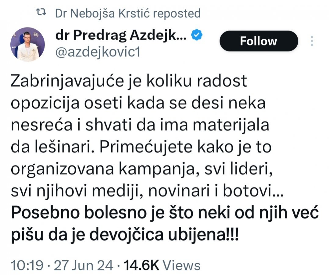Click the bold line starting "Posebno bolesno"
The width and height of the screenshot is (329, 275).
point(165,213)
